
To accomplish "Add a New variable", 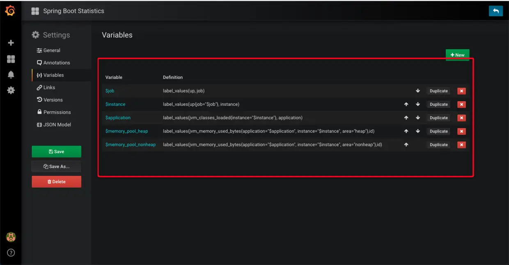I will coord(457,55).
